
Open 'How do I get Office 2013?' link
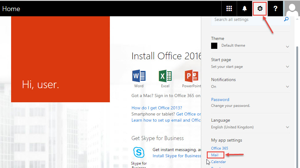click(x=157, y=108)
